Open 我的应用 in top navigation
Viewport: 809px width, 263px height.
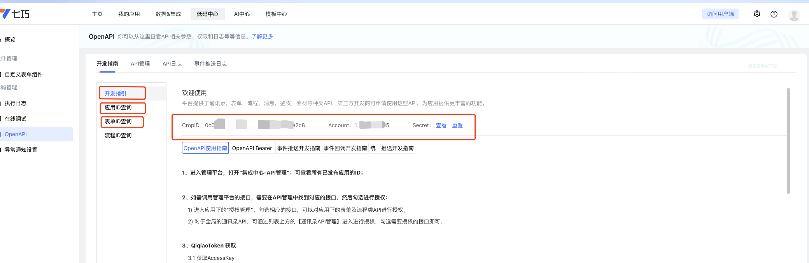click(129, 14)
